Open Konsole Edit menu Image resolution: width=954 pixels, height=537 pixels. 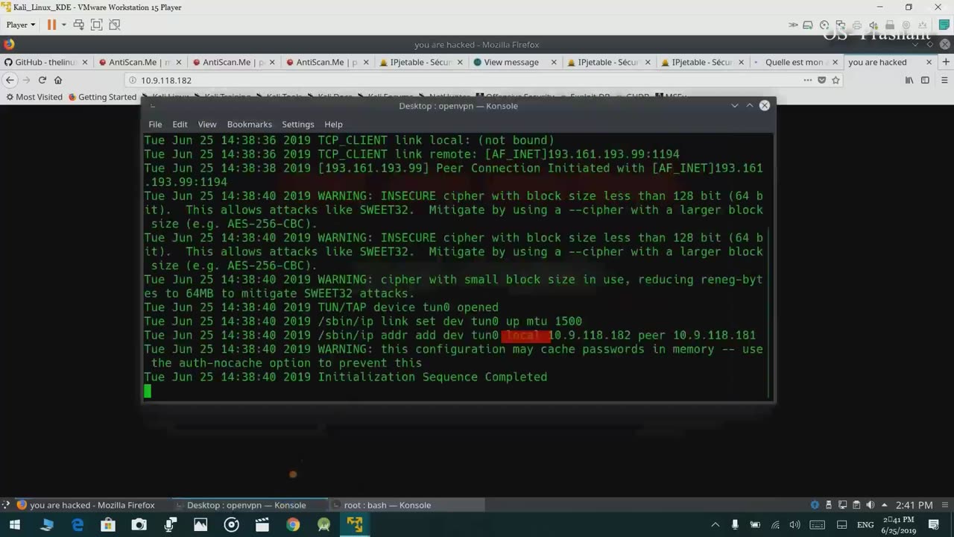[180, 124]
